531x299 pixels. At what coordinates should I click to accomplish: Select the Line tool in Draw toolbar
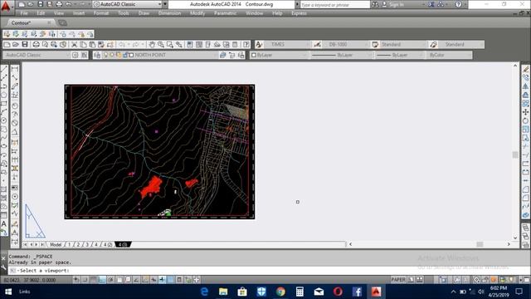coord(4,69)
